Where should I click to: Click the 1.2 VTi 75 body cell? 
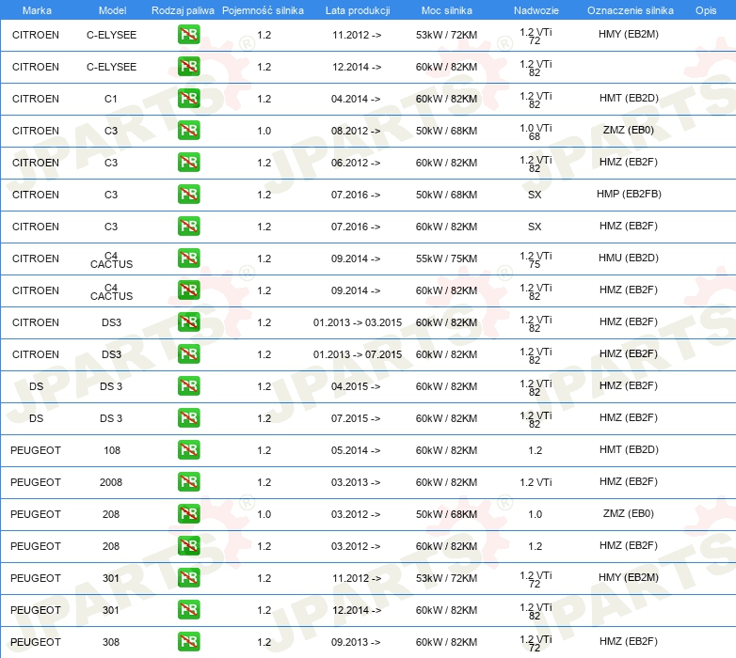[536, 259]
